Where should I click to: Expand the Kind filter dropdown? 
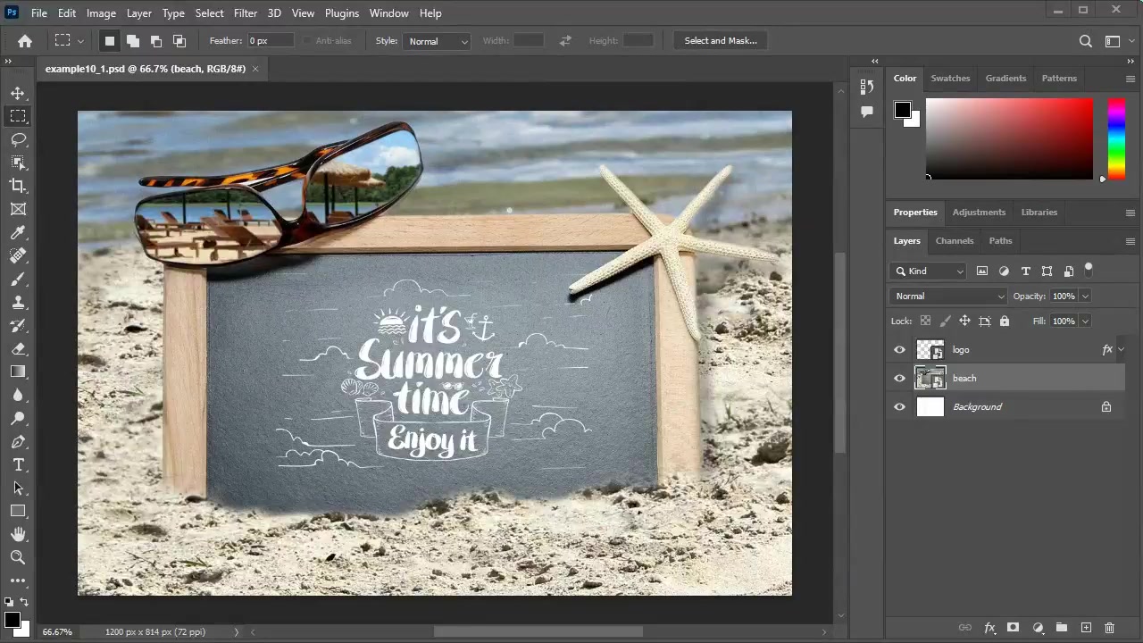(x=929, y=271)
